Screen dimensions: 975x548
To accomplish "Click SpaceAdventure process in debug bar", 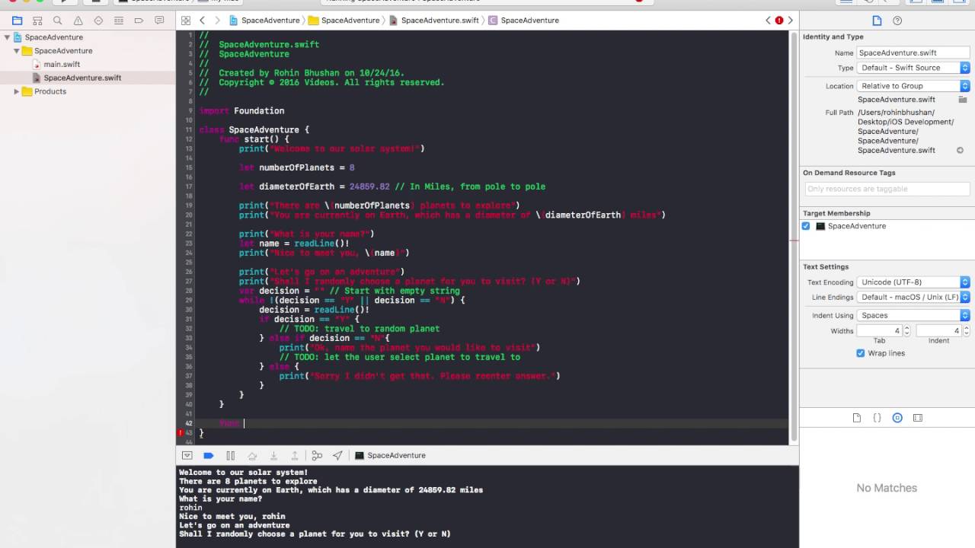I will pos(391,455).
